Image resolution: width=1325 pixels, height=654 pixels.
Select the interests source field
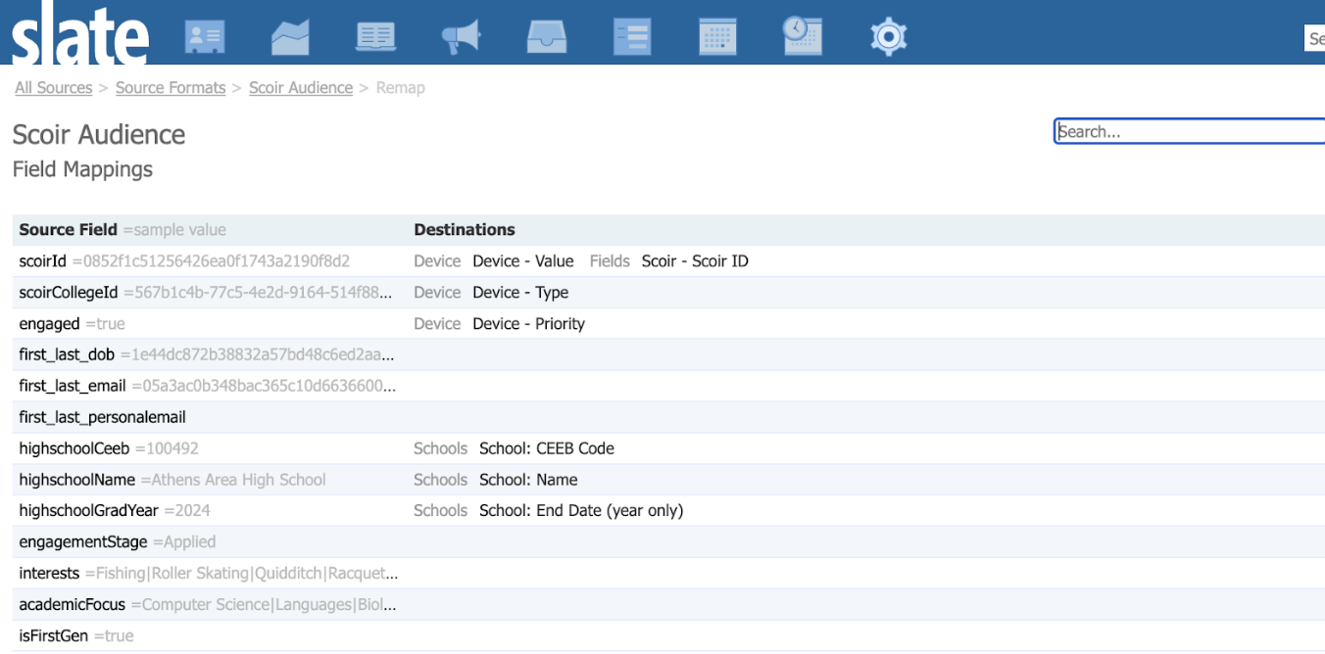pos(49,574)
